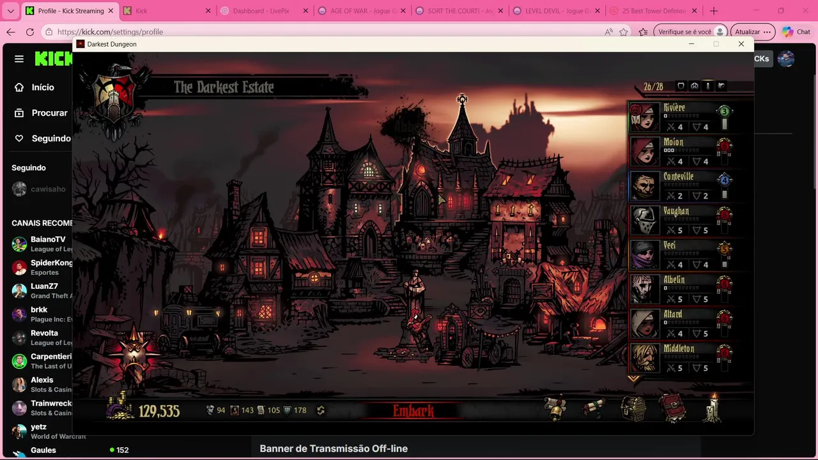Go to Início in Kick sidebar
Screen dimensions: 818x460
(36, 87)
